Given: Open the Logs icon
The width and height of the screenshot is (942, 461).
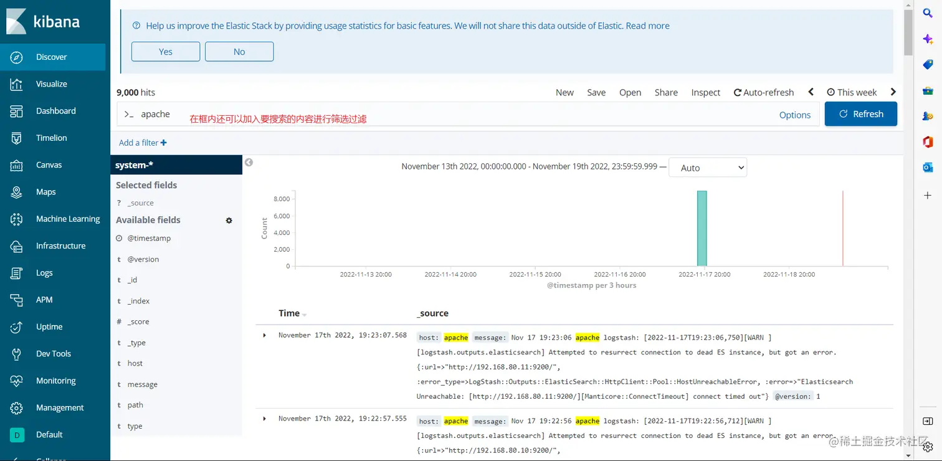Looking at the screenshot, I should [17, 273].
